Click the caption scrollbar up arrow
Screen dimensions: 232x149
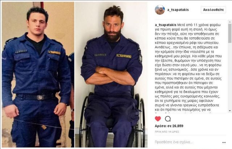230,22
